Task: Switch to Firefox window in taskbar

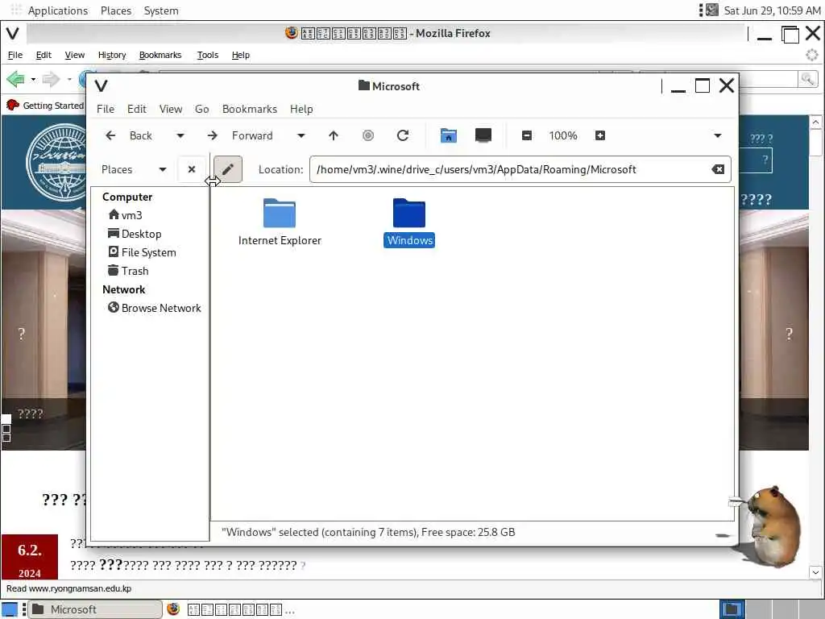Action: (230, 609)
